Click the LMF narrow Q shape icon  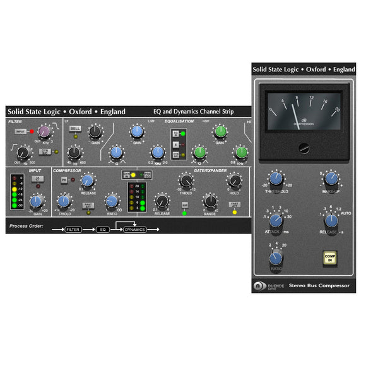[x=123, y=162]
